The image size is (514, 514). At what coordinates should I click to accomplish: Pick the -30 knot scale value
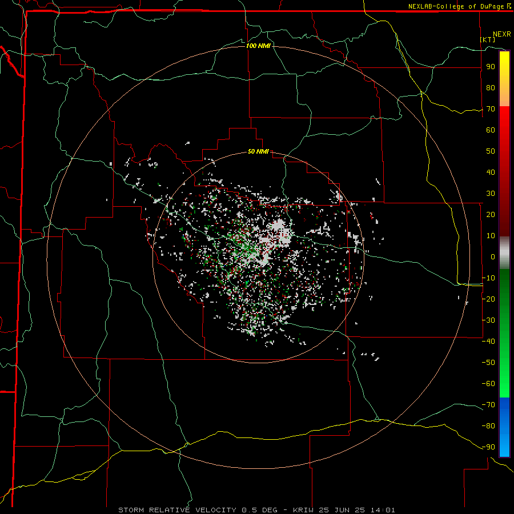pyautogui.click(x=488, y=320)
